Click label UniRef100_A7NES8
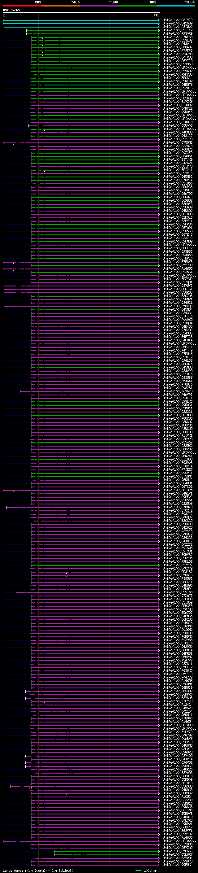The height and width of the screenshot is (873, 198). pyautogui.click(x=178, y=37)
